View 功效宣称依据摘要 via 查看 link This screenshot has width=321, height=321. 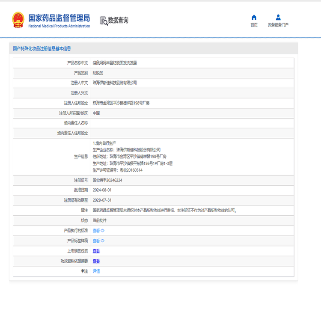pyautogui.click(x=96, y=261)
